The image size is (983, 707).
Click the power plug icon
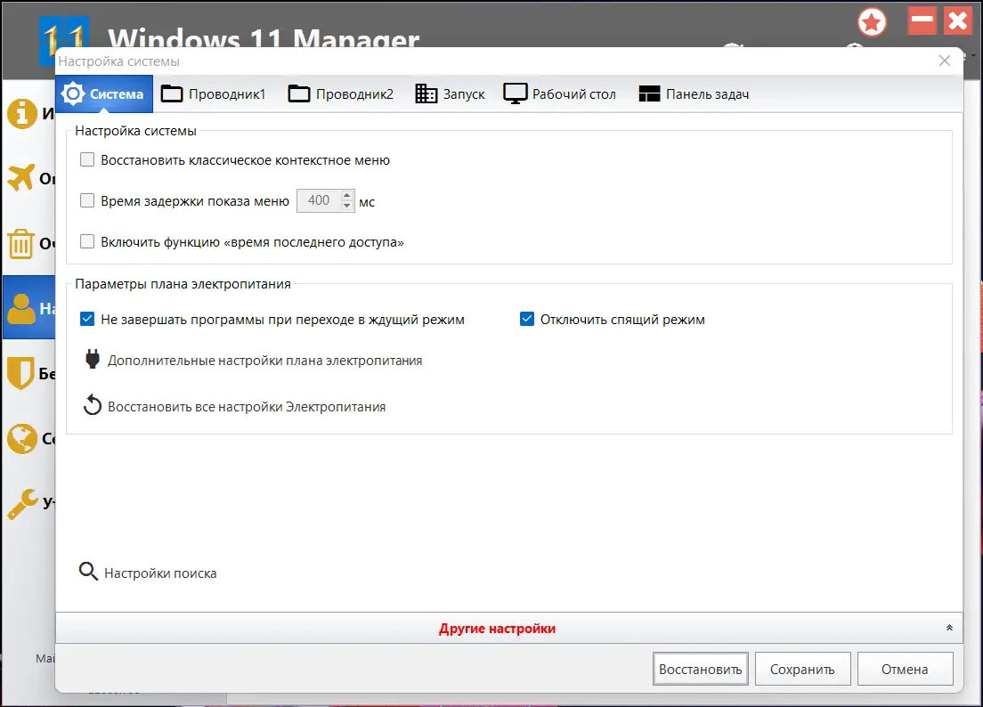coord(93,359)
